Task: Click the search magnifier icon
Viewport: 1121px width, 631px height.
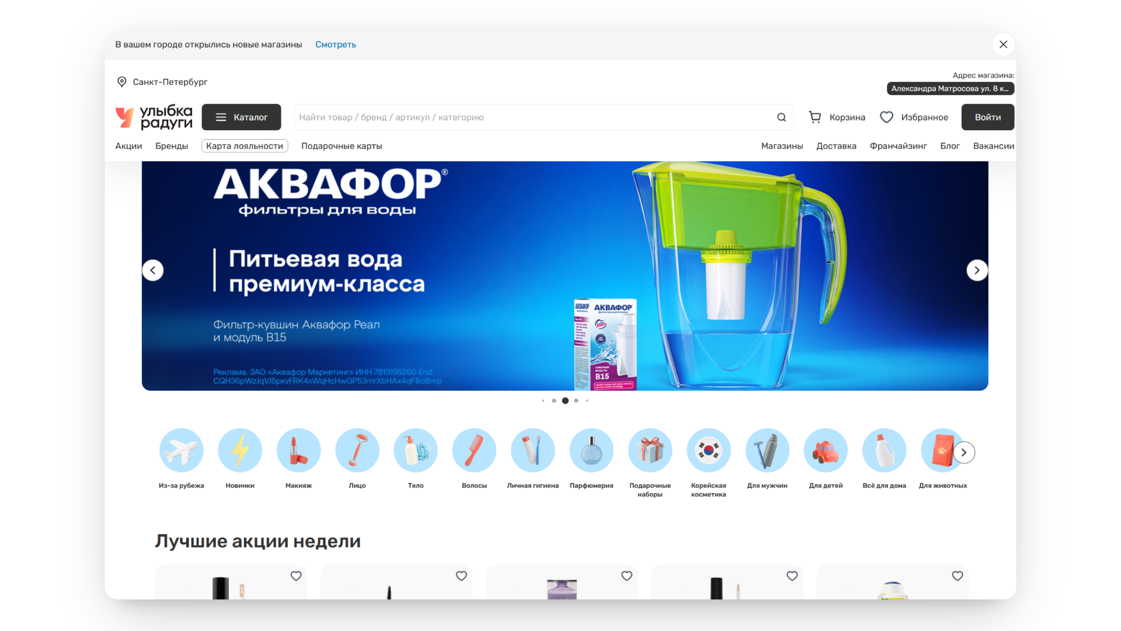Action: point(781,117)
